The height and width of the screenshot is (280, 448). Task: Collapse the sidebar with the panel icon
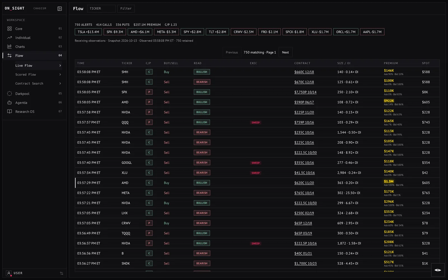[x=60, y=9]
